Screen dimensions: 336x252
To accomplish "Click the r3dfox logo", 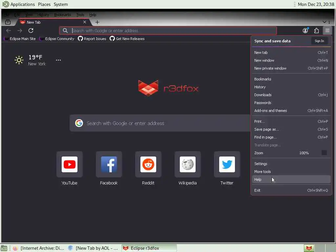I will pyautogui.click(x=168, y=88).
